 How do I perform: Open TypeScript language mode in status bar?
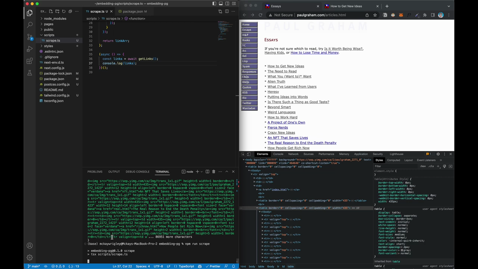[x=186, y=266]
